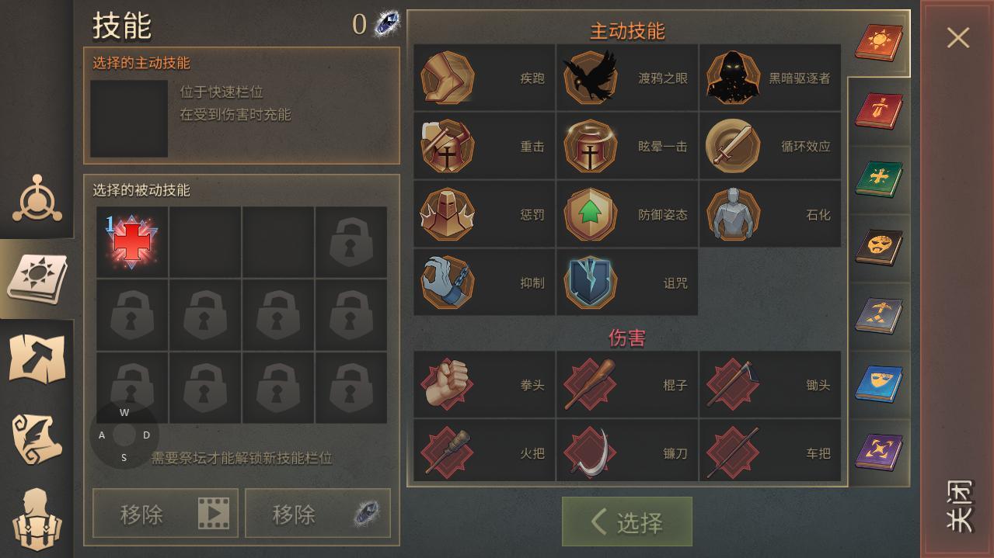Select the 石化 petrify skill
The height and width of the screenshot is (558, 994).
pos(770,214)
